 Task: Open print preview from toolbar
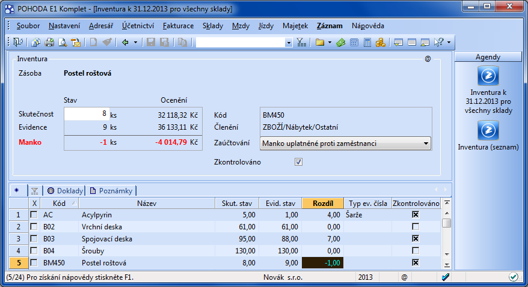63,43
